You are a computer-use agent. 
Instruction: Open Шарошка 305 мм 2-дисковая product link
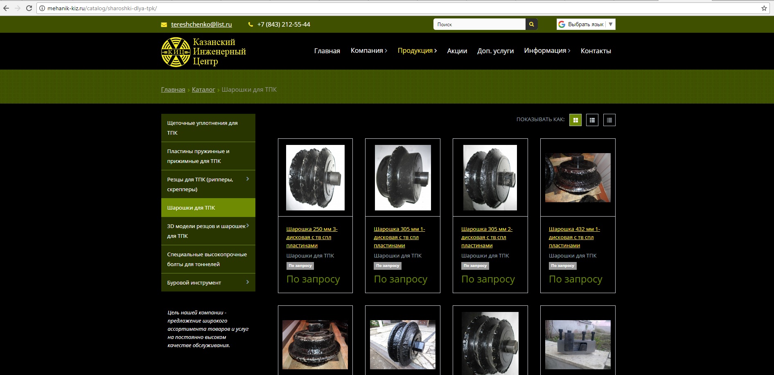[x=487, y=237]
